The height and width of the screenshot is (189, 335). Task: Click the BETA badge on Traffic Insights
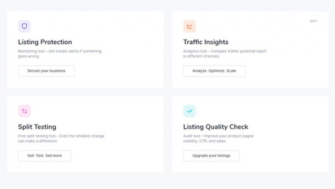click(x=313, y=21)
